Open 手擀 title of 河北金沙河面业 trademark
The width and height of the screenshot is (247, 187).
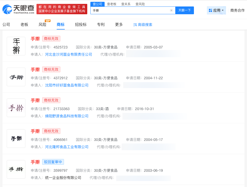35,39
